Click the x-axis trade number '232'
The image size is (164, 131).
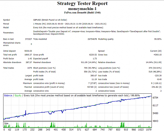click(33, 130)
